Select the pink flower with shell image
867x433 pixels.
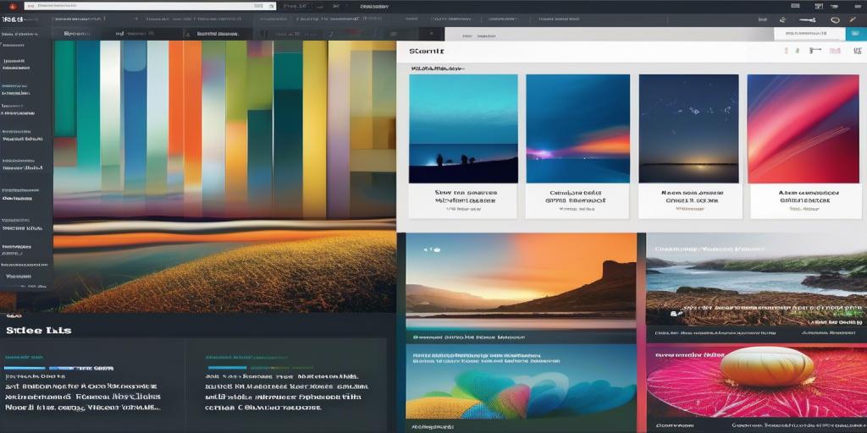[756, 381]
